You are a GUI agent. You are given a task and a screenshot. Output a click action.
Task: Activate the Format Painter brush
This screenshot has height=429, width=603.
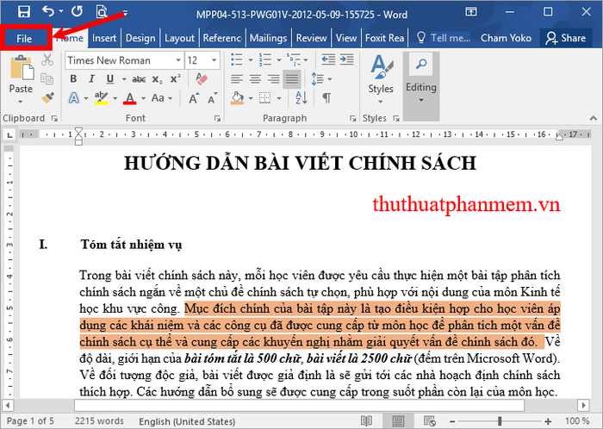(47, 98)
